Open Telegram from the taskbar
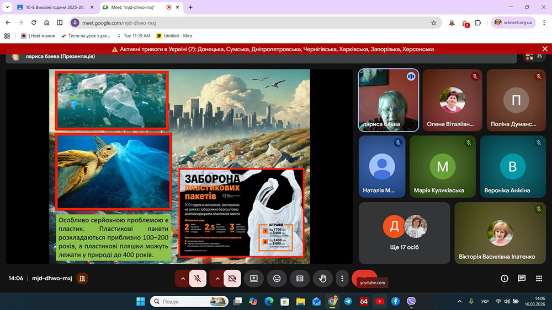Viewport: 552px width, 310px height. 348,301
